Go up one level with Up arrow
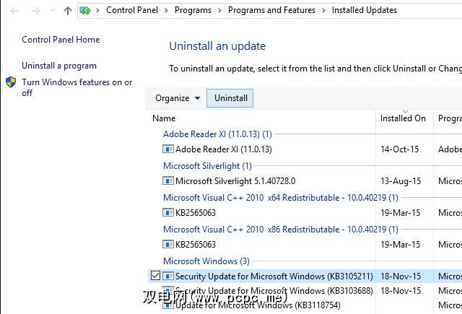The image size is (462, 314). [x=68, y=11]
